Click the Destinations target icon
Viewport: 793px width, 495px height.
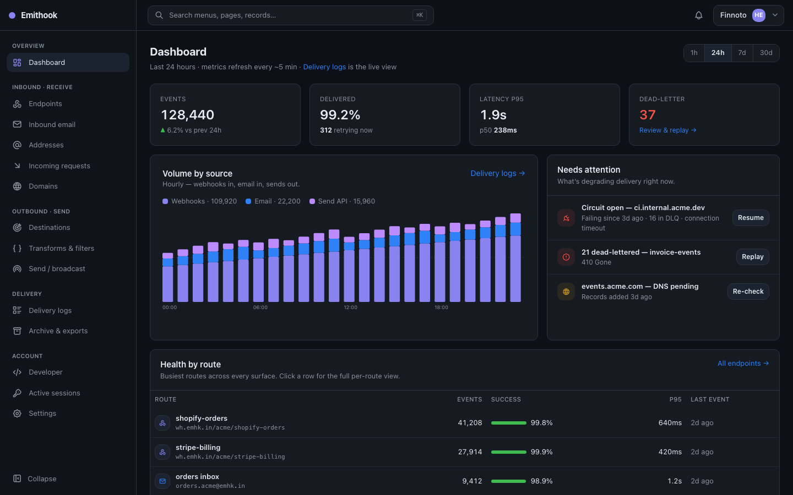17,228
